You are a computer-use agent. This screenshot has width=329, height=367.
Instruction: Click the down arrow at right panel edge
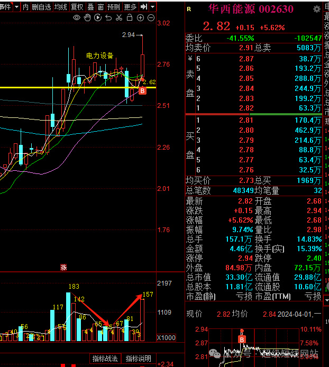(x=326, y=300)
